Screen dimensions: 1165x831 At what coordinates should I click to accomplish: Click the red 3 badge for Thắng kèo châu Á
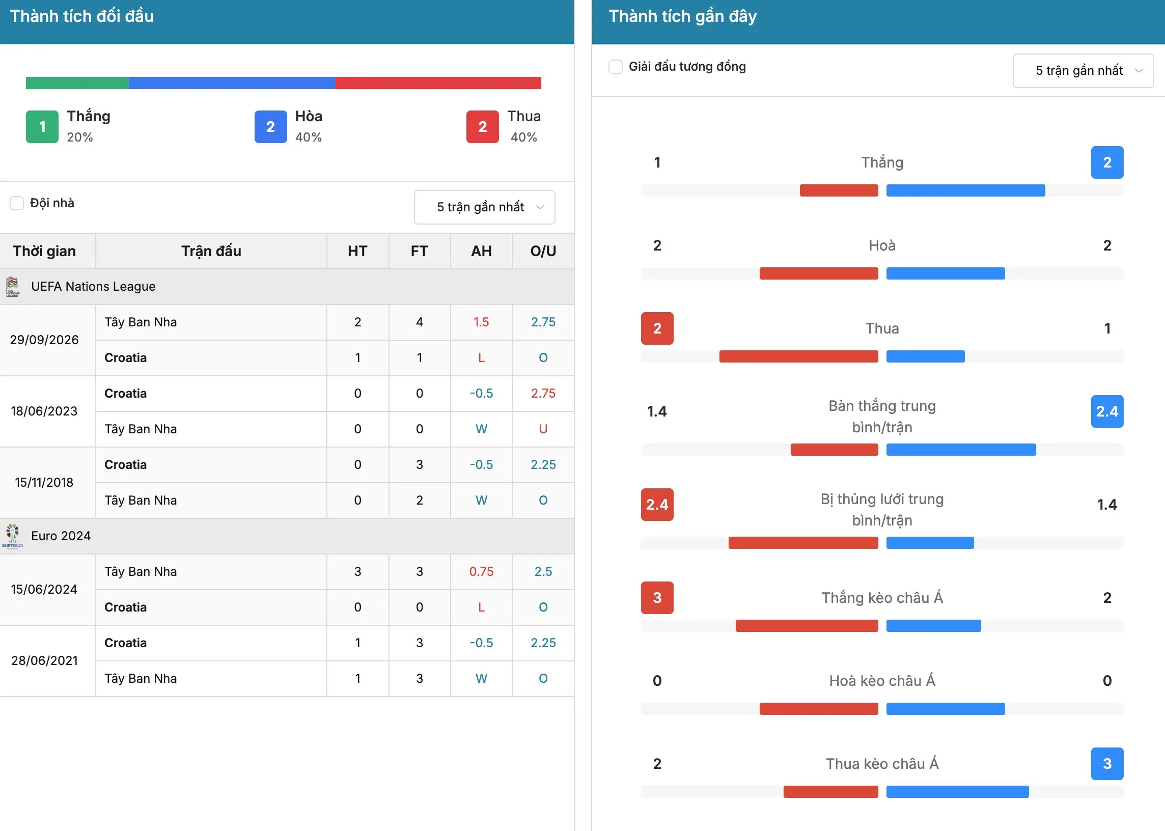pyautogui.click(x=657, y=598)
